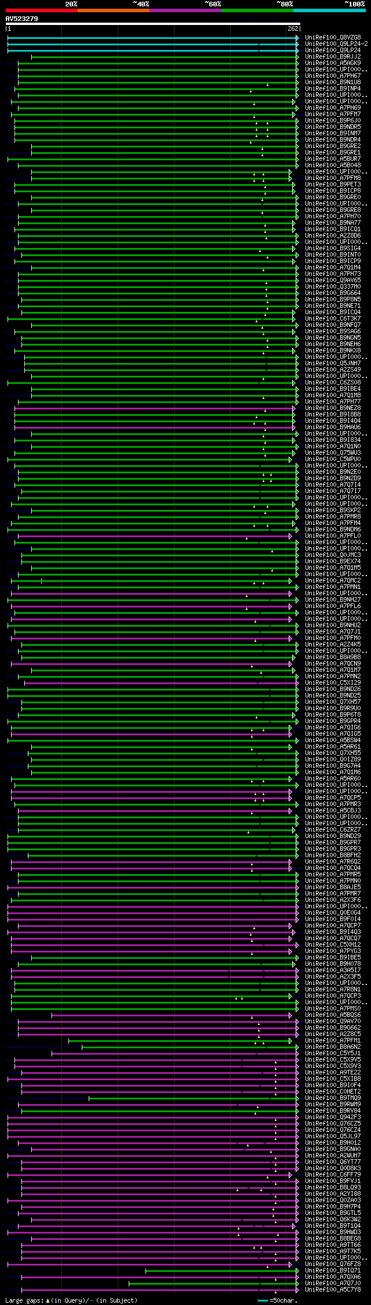The height and width of the screenshot is (1305, 371).
Task: Click the cyan alignment bar for UniRef100_Q8VZG8
Action: 153,38
